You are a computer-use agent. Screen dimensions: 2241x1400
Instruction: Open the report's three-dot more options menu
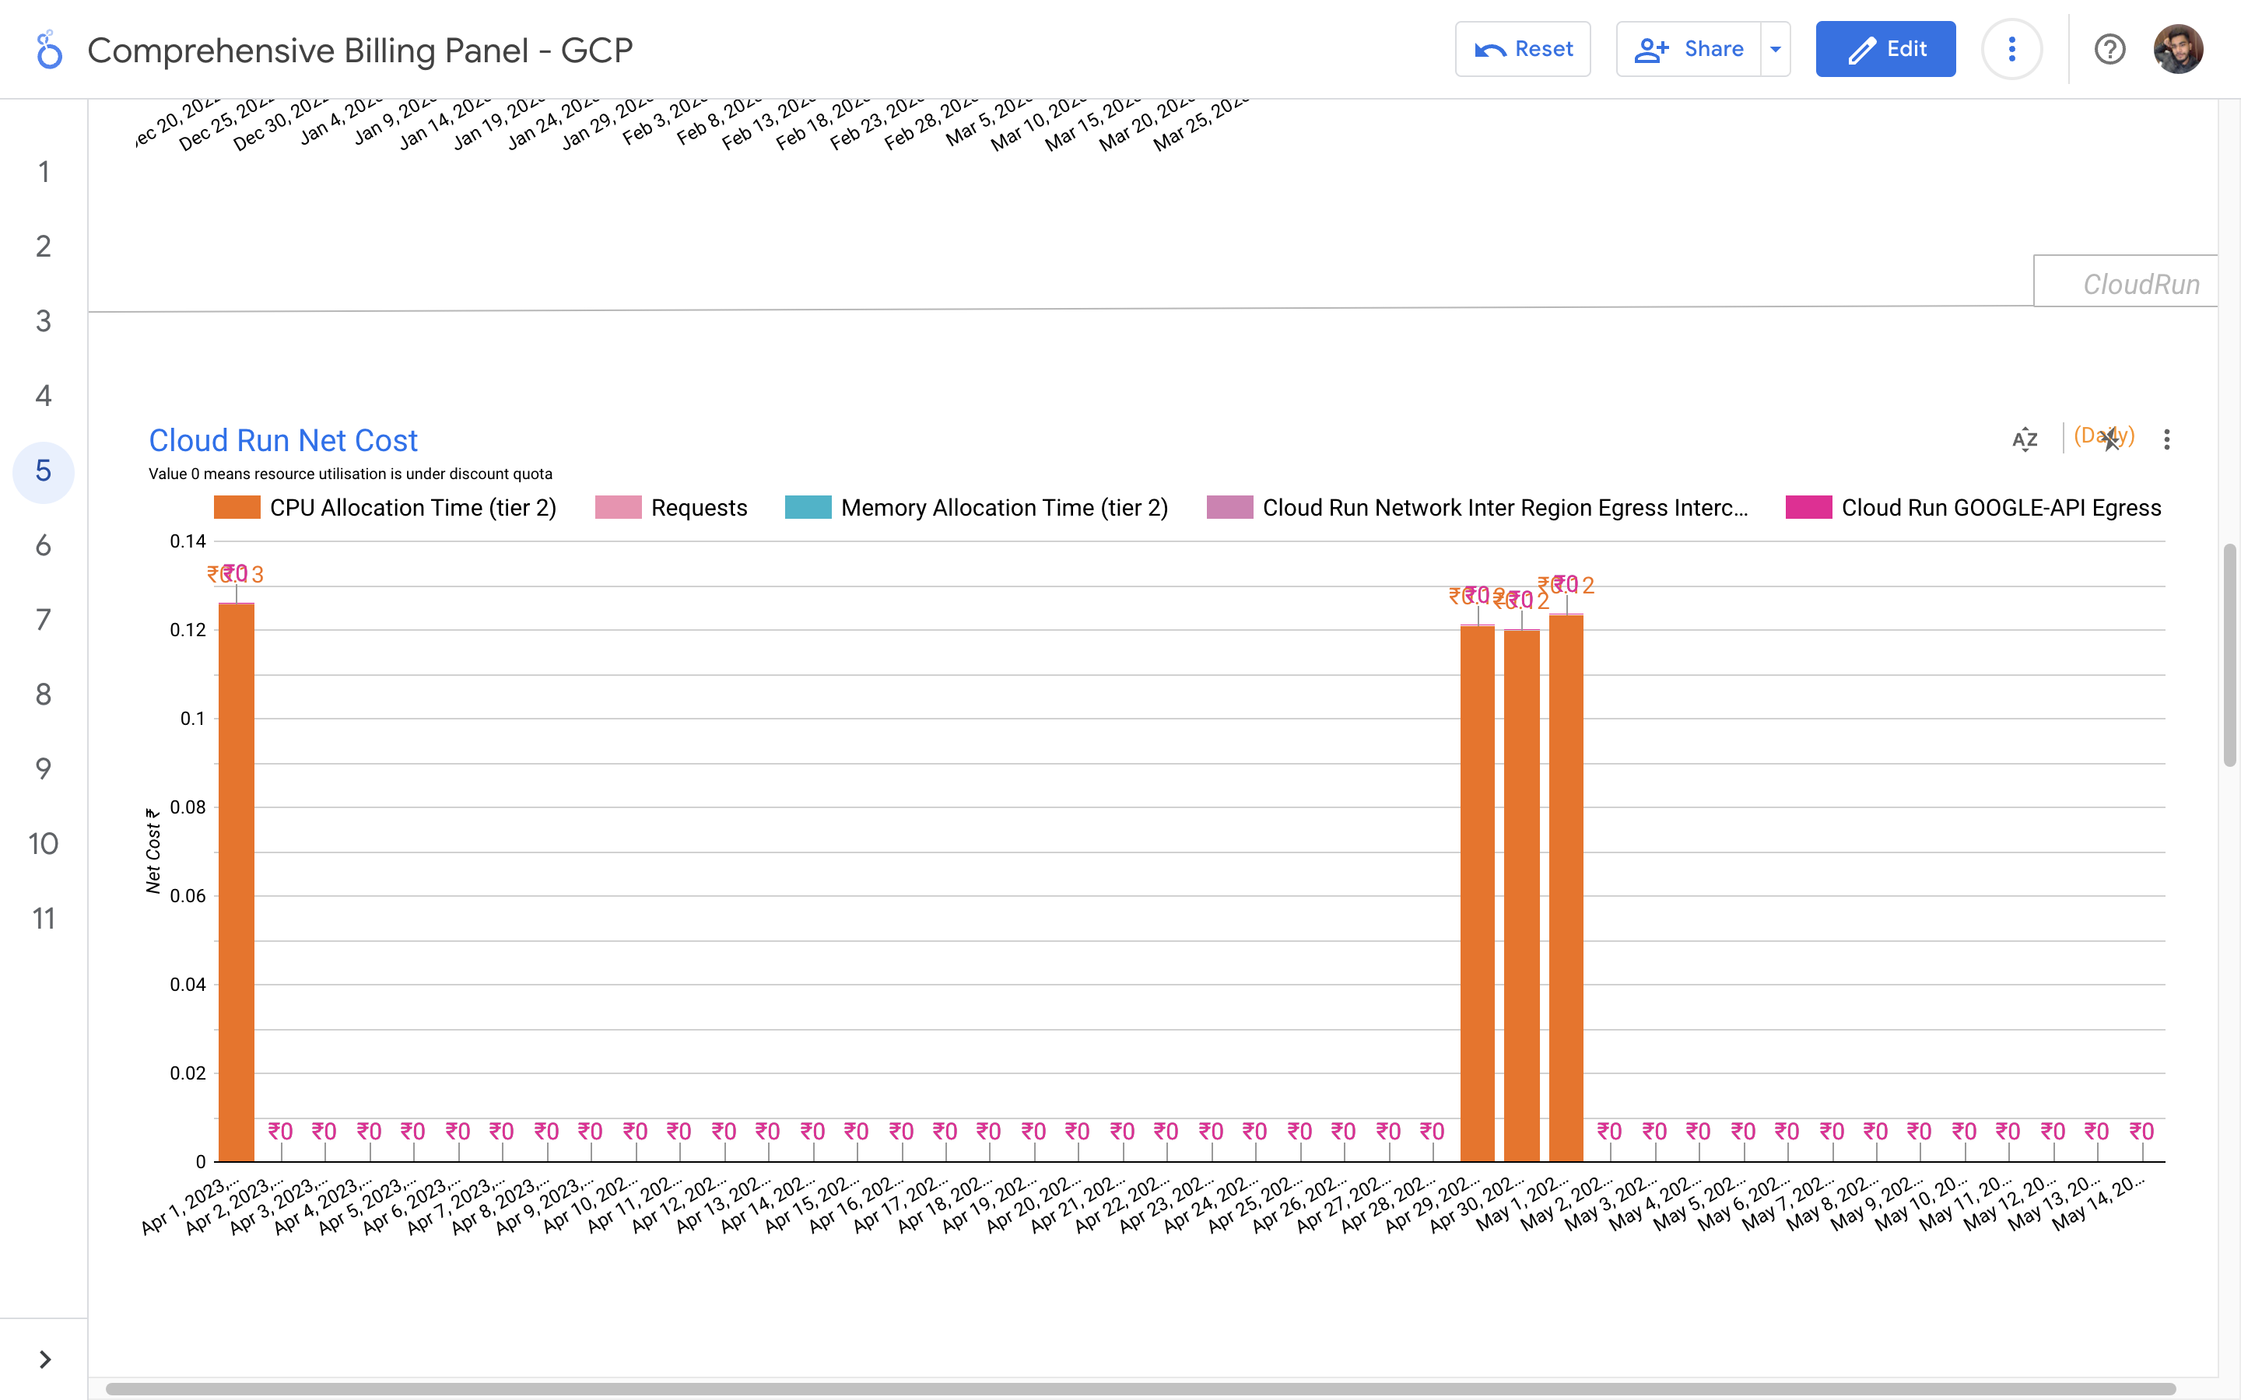click(x=2011, y=49)
